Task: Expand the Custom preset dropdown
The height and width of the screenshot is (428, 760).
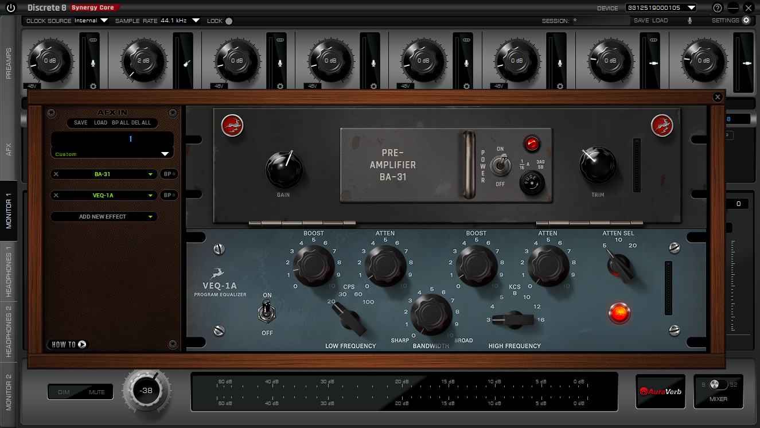Action: click(165, 154)
